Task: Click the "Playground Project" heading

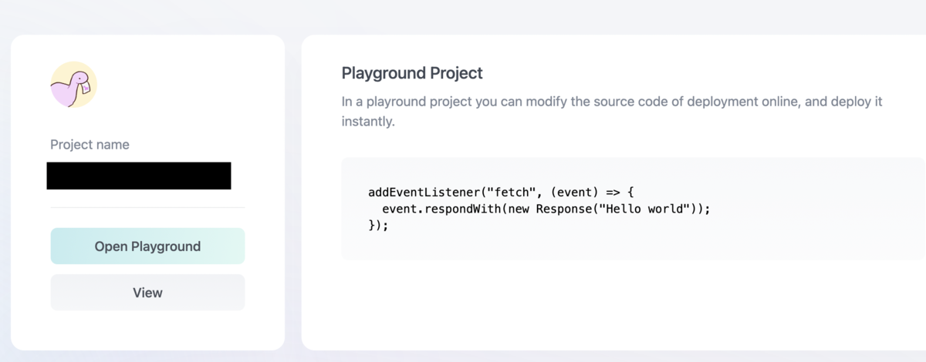Action: 412,73
